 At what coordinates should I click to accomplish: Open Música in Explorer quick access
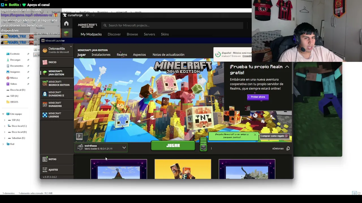click(x=14, y=78)
